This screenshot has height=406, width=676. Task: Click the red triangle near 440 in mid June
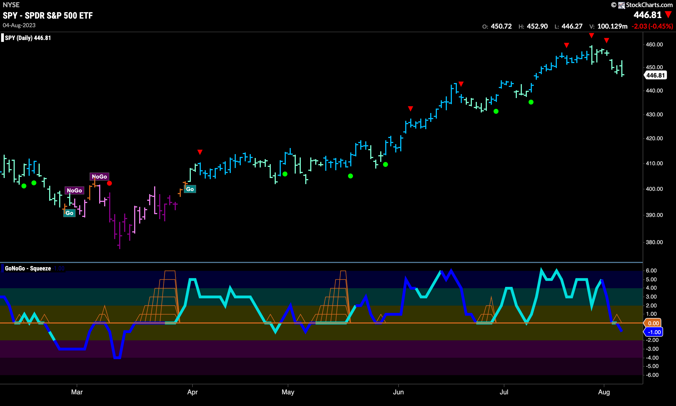pyautogui.click(x=461, y=84)
